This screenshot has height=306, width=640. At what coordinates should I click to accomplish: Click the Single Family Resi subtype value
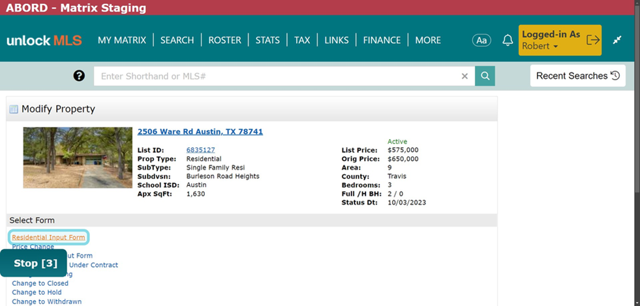coord(215,168)
